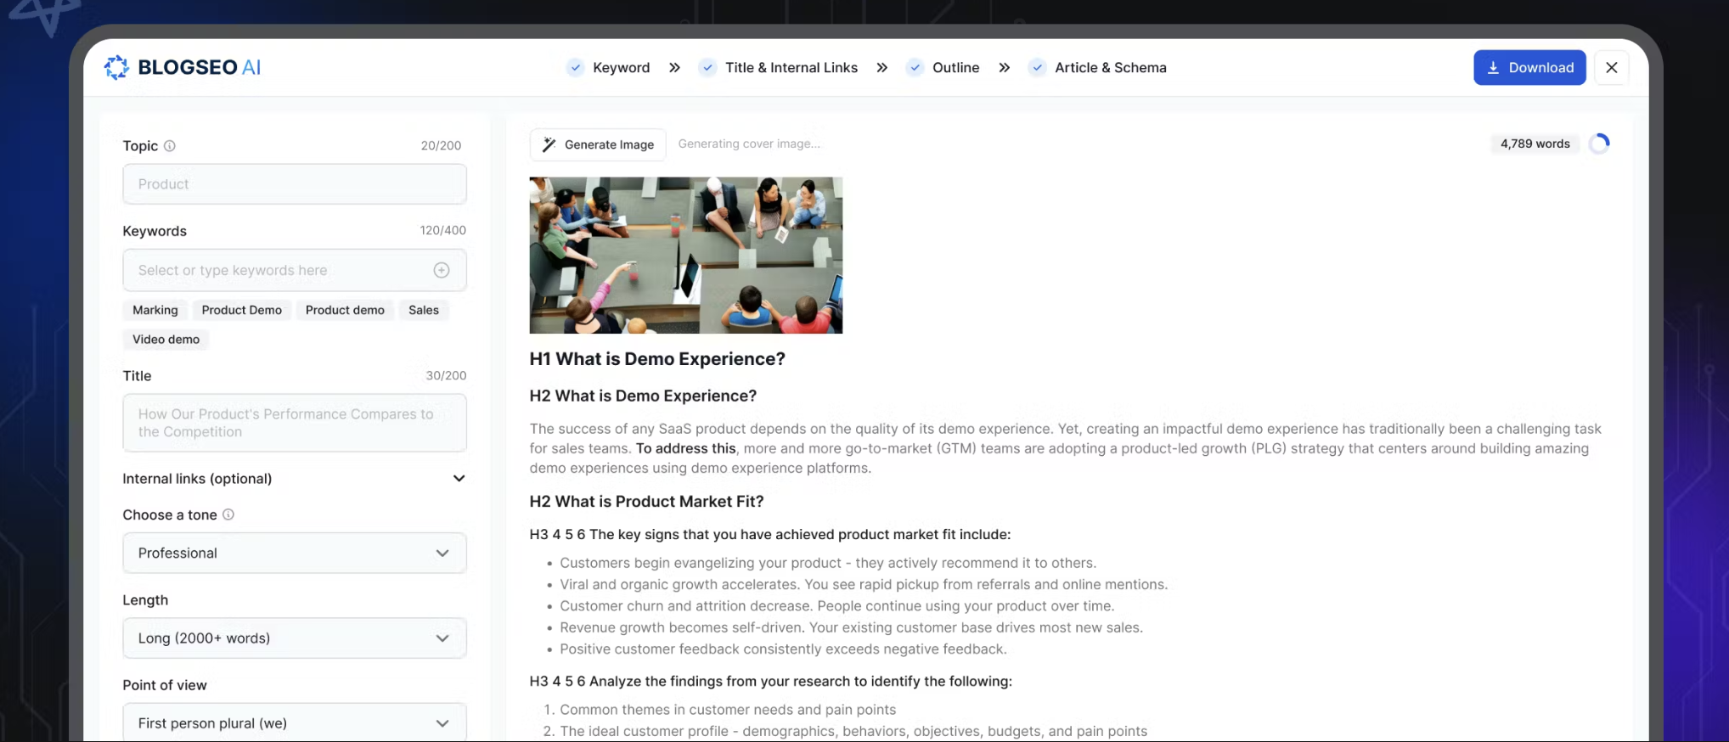Click the plus icon in keywords field
The image size is (1729, 742).
442,270
